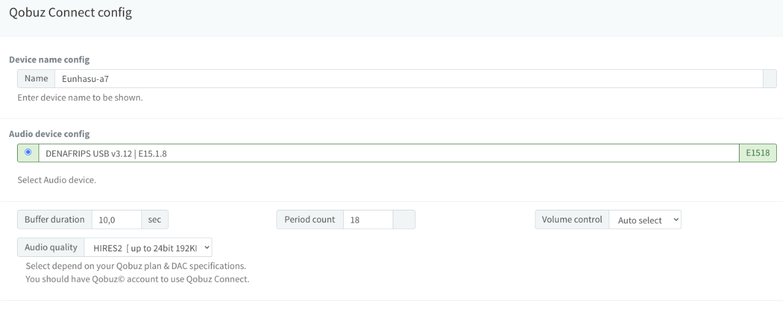Viewport: 783px width, 315px height.
Task: Click the DENAFRIPS USB v3.12 device row
Action: coord(388,153)
